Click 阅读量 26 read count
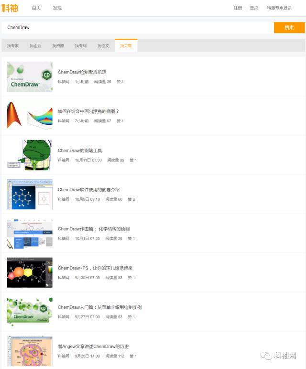This screenshot has width=306, height=369. (x=114, y=239)
